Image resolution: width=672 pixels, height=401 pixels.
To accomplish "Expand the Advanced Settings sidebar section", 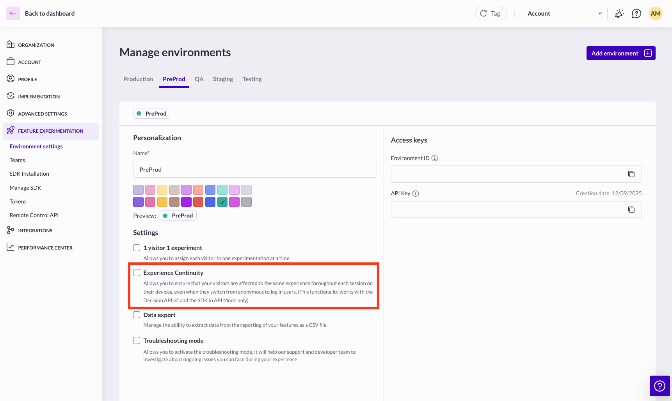I will [42, 114].
